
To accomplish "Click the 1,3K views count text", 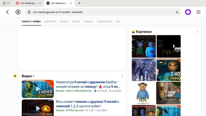I will point(91,110).
